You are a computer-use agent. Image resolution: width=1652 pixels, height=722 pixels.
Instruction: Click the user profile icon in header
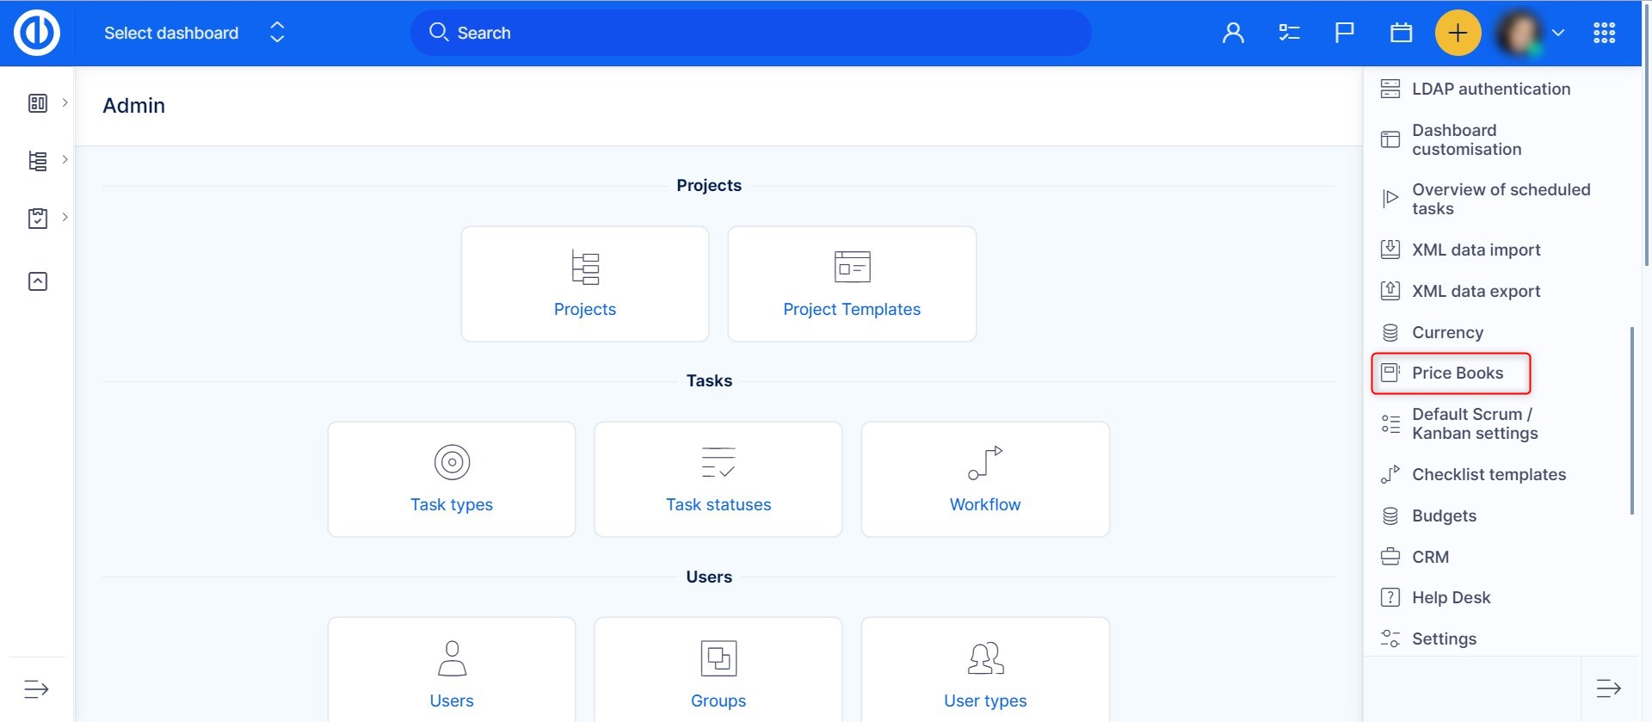[1233, 33]
